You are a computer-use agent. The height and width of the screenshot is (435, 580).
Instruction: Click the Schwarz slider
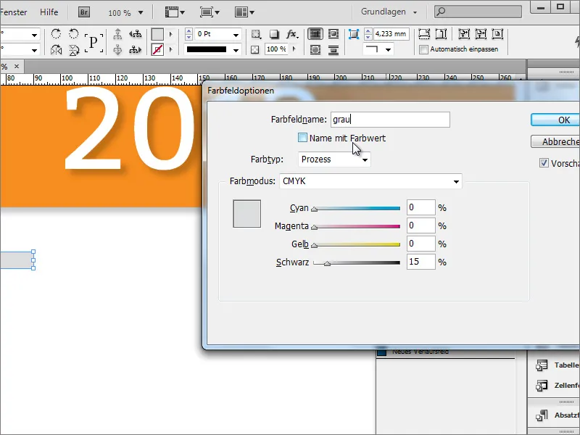coord(357,263)
